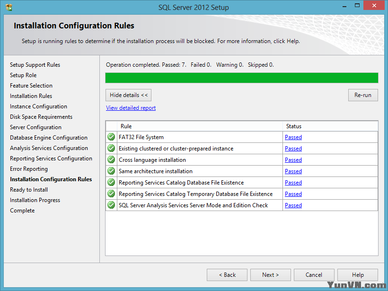Click Same architecture installation rule text
Viewport: 388px width, 291px height.
coord(155,171)
